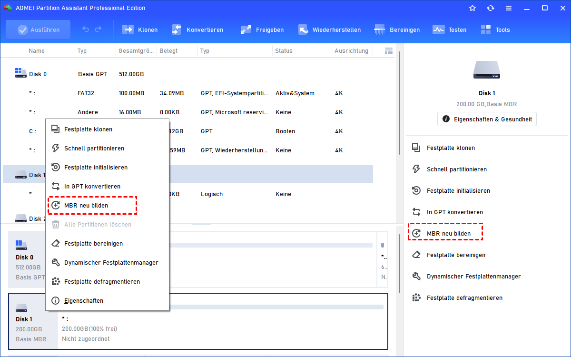Select Festplatte bereinigen in context menu

pyautogui.click(x=107, y=243)
